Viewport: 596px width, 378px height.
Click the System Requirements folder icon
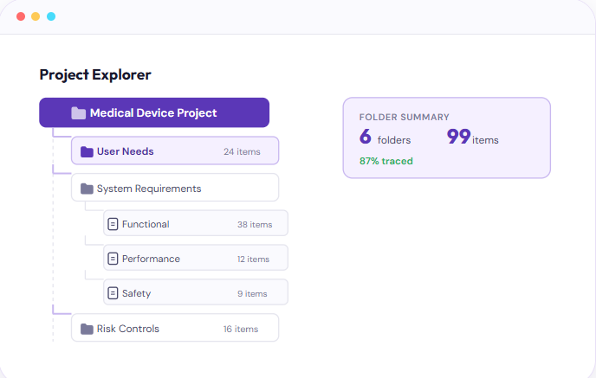(x=87, y=189)
